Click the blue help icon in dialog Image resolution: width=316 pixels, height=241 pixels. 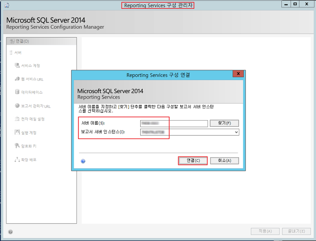pyautogui.click(x=83, y=161)
